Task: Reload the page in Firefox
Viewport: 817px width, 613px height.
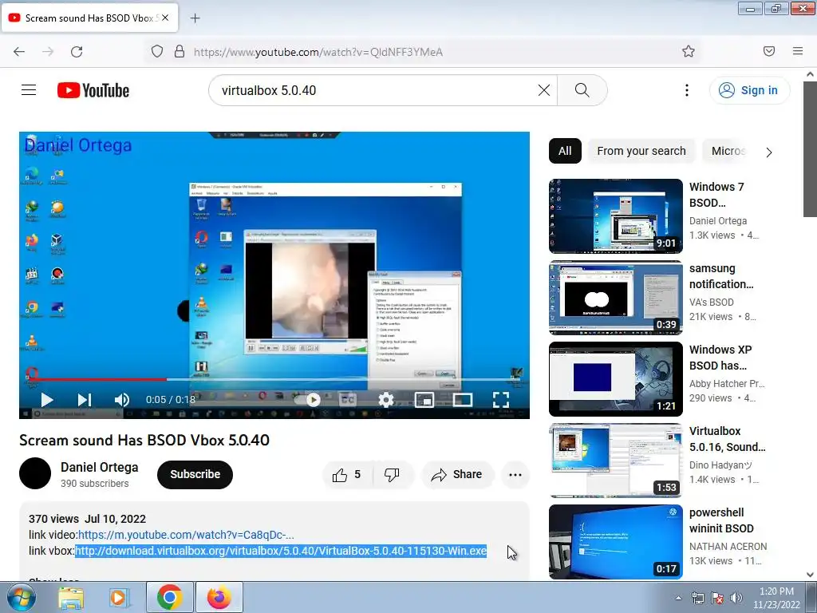Action: (77, 51)
